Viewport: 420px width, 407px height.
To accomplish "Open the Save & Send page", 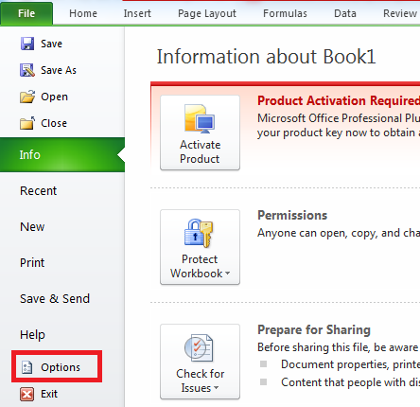I will (55, 299).
